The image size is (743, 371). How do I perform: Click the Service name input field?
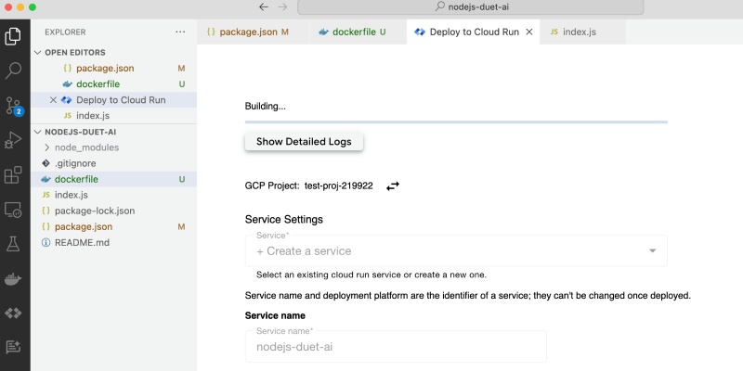(x=396, y=346)
